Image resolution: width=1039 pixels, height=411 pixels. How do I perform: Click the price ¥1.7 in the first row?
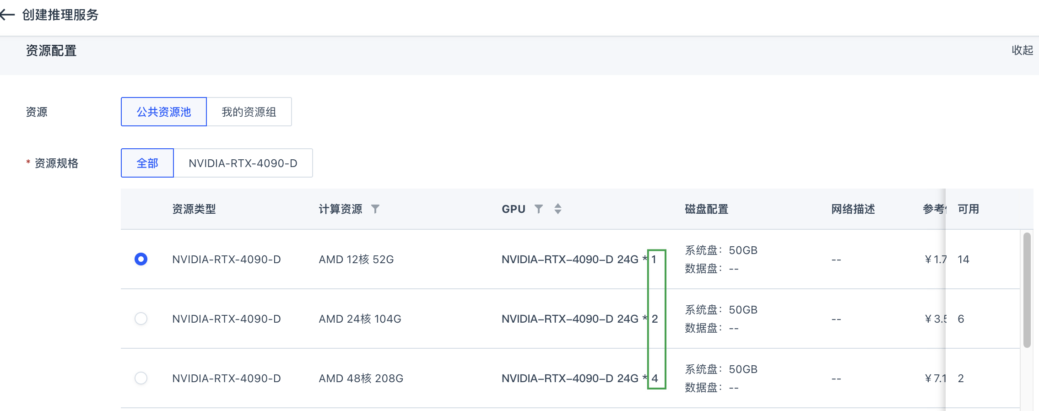pyautogui.click(x=935, y=260)
